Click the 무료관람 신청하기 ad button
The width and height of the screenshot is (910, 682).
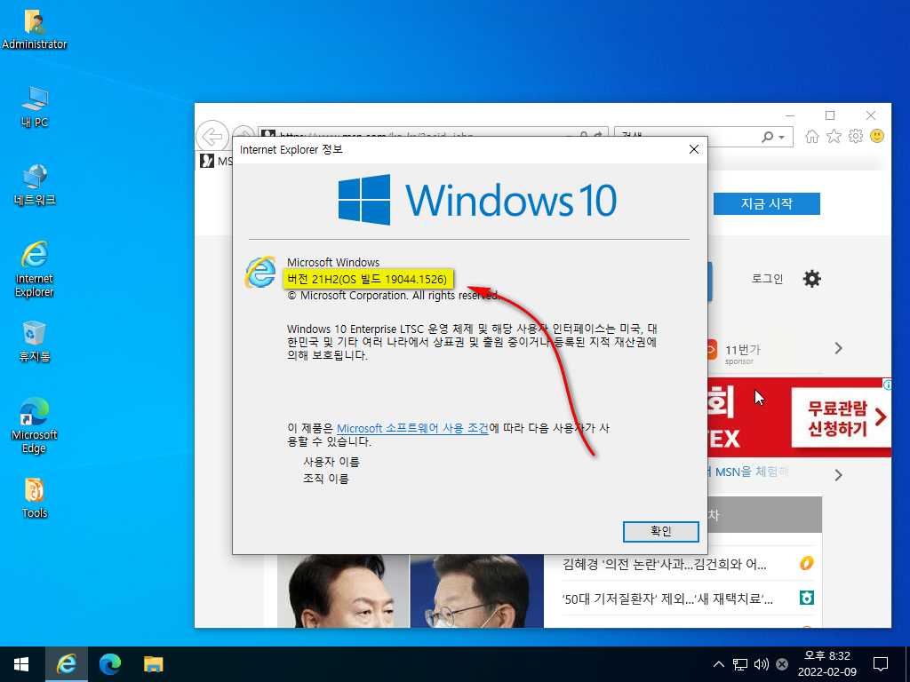(841, 418)
